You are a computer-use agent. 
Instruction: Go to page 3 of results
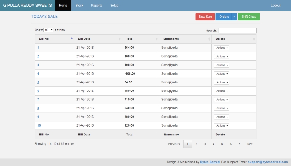pyautogui.click(x=205, y=144)
